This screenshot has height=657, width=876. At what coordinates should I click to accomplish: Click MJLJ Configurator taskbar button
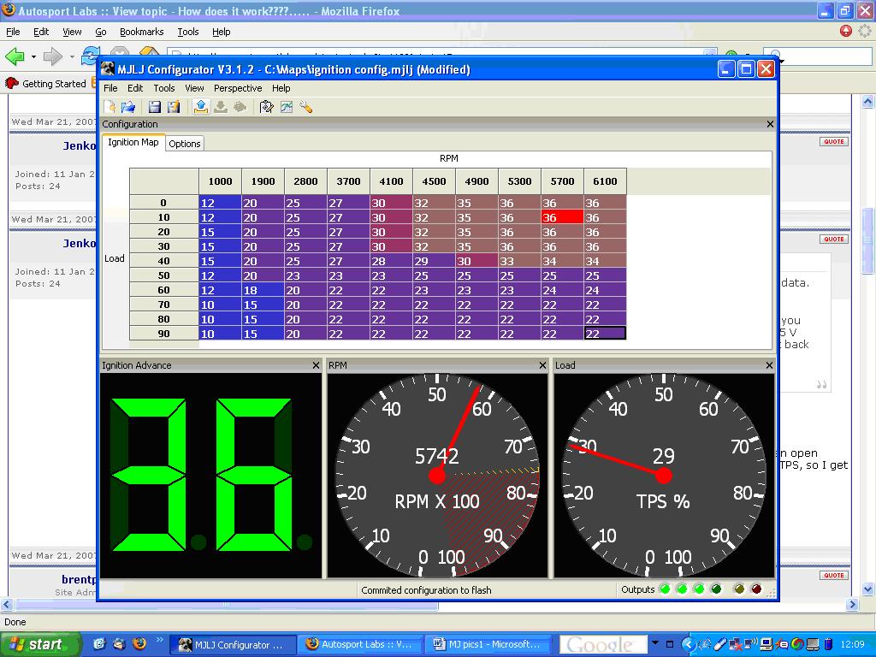coord(231,644)
